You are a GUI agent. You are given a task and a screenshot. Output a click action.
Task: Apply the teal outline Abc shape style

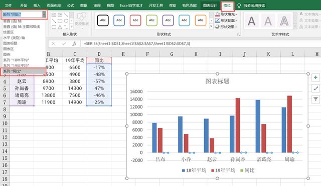(x=184, y=20)
